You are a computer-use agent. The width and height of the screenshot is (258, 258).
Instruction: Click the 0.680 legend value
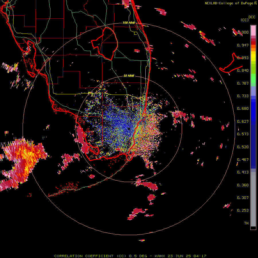click(243, 109)
